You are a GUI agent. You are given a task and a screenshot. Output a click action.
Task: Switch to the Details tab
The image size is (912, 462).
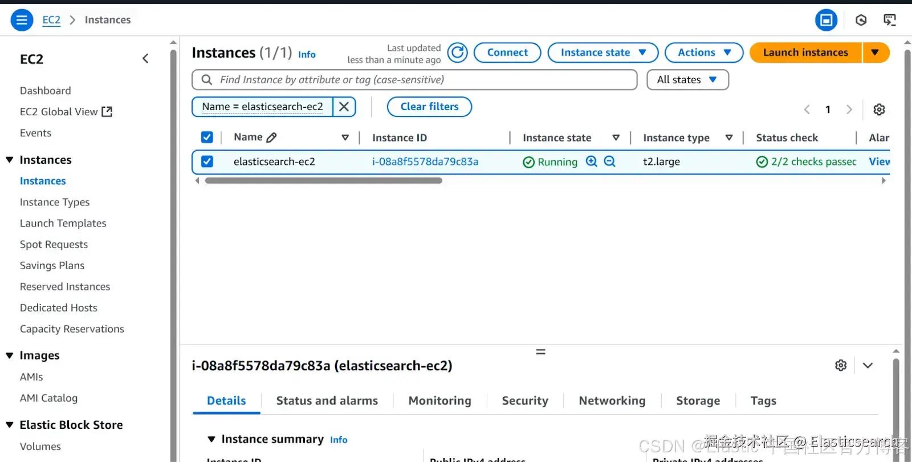[x=226, y=401]
